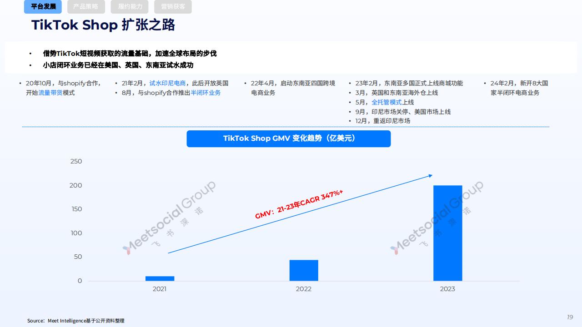The image size is (582, 327).
Task: Click the 3月 英国和东南亚海外仓上线 entry
Action: [396, 93]
